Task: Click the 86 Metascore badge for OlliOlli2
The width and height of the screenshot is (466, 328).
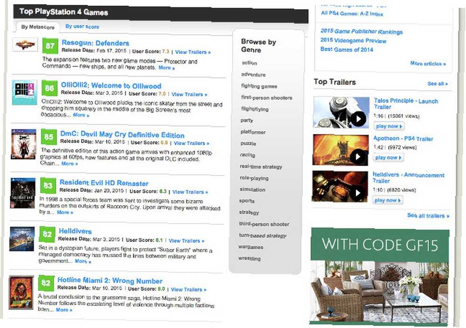Action: pyautogui.click(x=49, y=88)
